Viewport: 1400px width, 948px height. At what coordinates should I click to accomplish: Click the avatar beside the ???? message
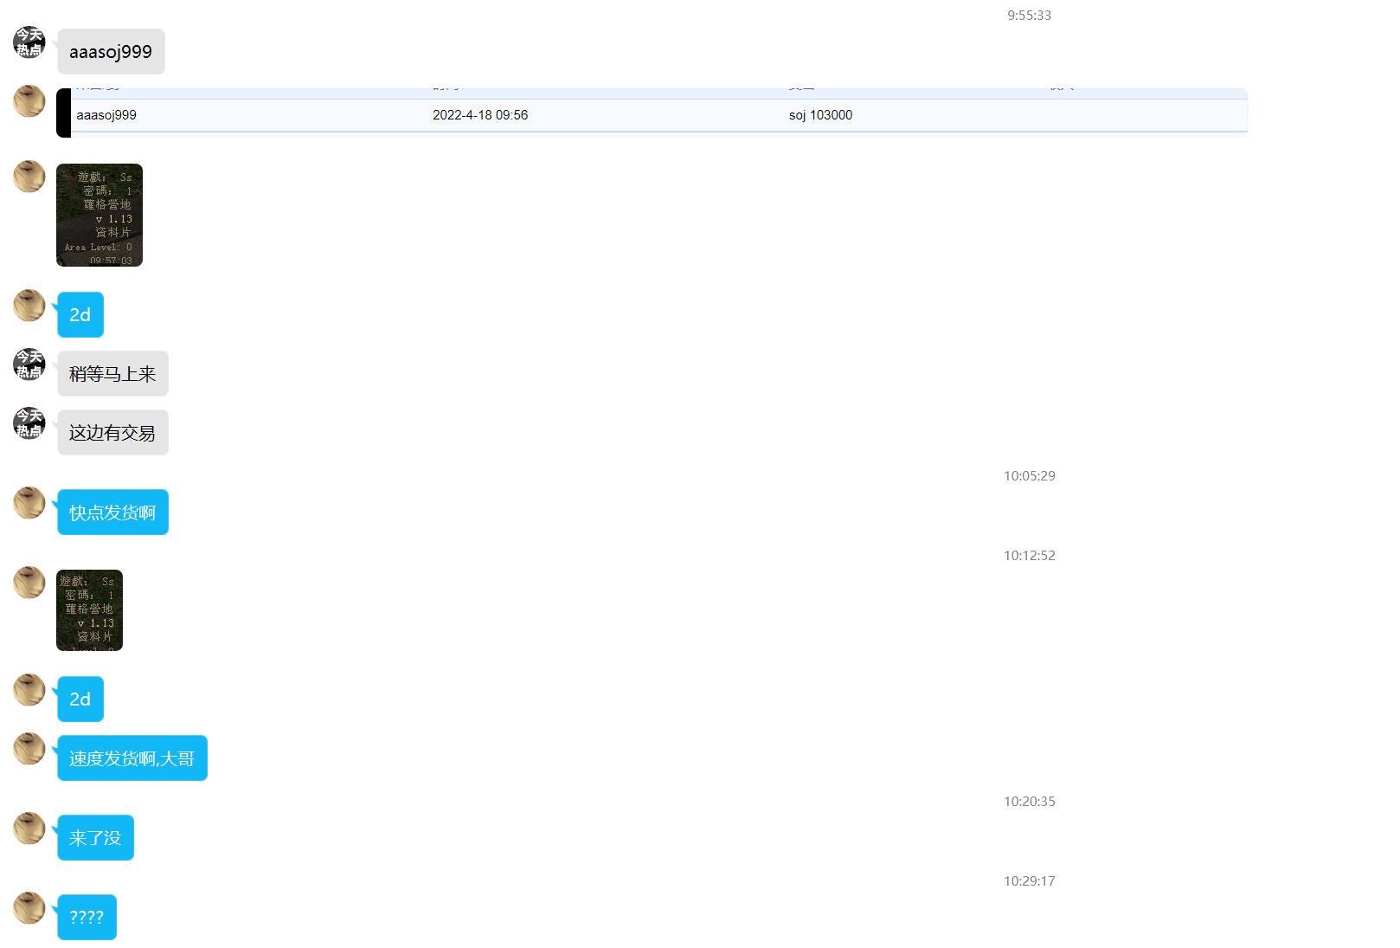[x=29, y=908]
